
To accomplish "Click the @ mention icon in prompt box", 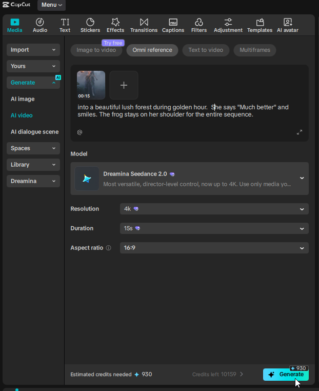I will tap(80, 132).
